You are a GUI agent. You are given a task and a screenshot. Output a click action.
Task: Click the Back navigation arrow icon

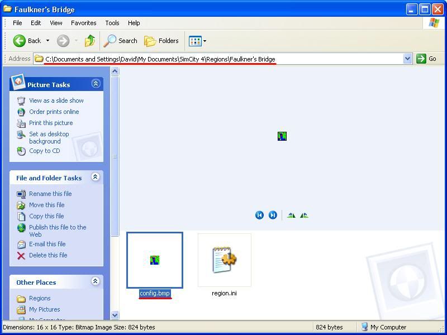tap(20, 41)
